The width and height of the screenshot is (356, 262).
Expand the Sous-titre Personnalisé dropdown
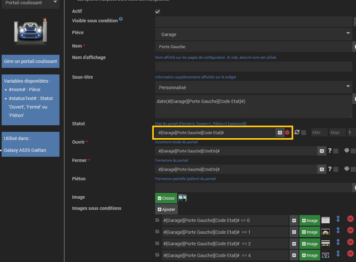253,88
